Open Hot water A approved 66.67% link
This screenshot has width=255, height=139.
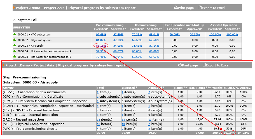tap(118, 51)
